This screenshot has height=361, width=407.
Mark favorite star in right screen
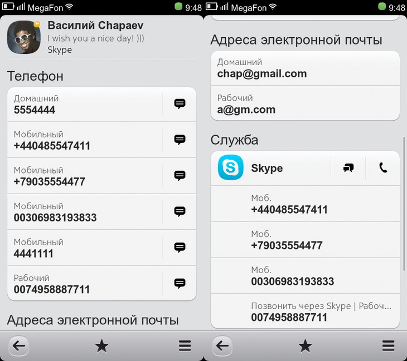[x=305, y=346]
